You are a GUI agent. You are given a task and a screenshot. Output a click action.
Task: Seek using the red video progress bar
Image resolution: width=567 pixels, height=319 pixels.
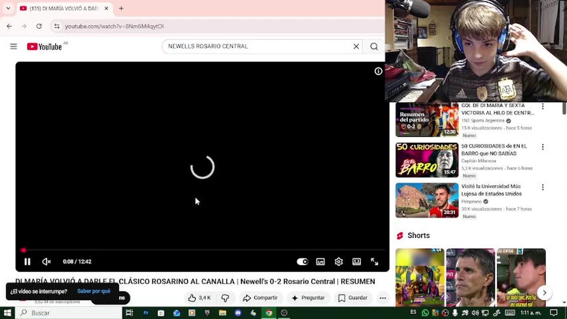click(x=202, y=250)
